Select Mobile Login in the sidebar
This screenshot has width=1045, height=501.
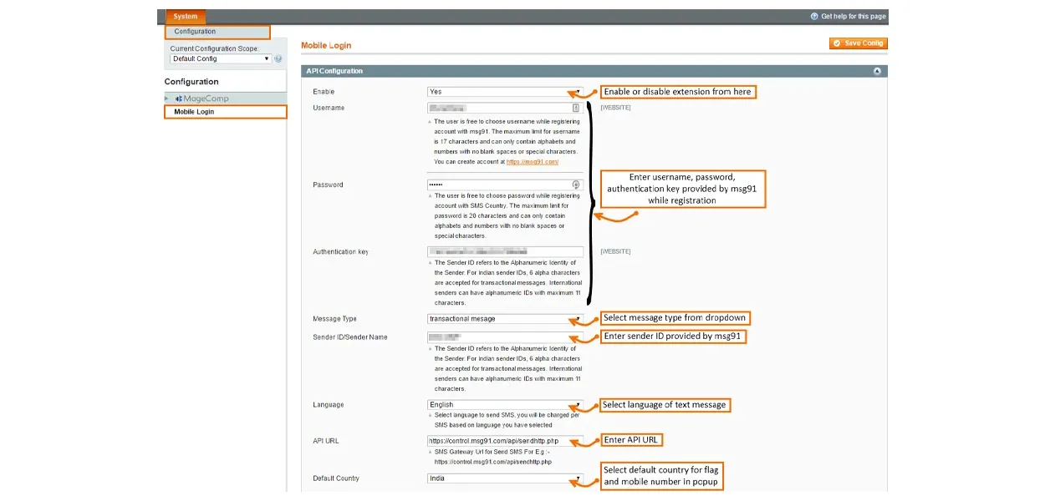tap(194, 112)
